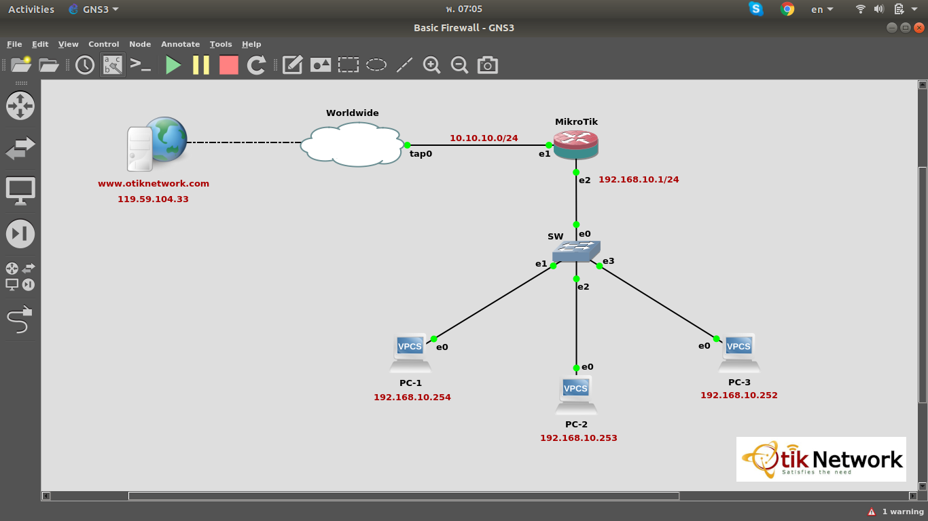928x521 pixels.
Task: Click the New blank project icon
Action: coord(21,64)
